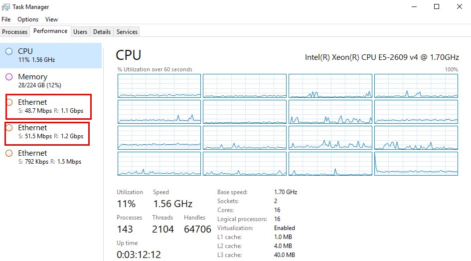Click the core graph with a spike at its start
The image size is (471, 261).
coord(416,164)
